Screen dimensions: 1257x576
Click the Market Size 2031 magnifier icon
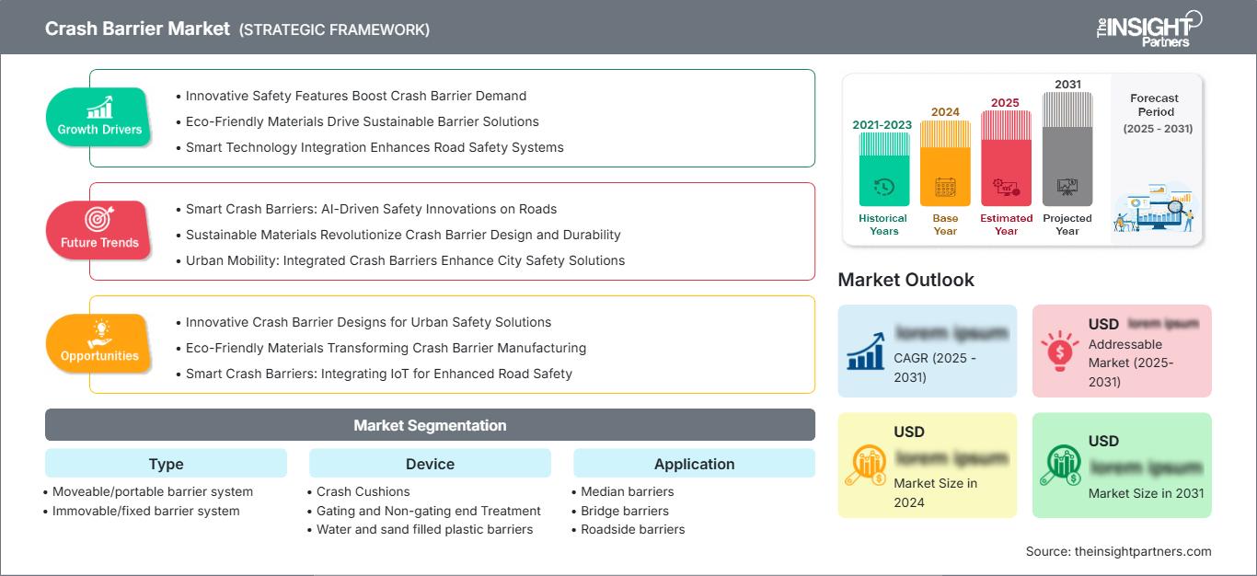tap(1060, 466)
